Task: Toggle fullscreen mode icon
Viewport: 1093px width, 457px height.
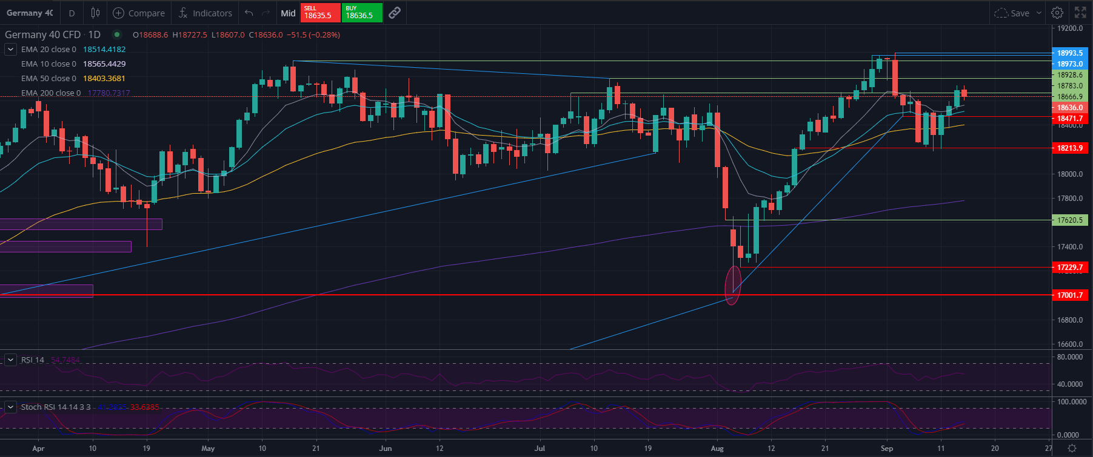Action: click(1080, 13)
